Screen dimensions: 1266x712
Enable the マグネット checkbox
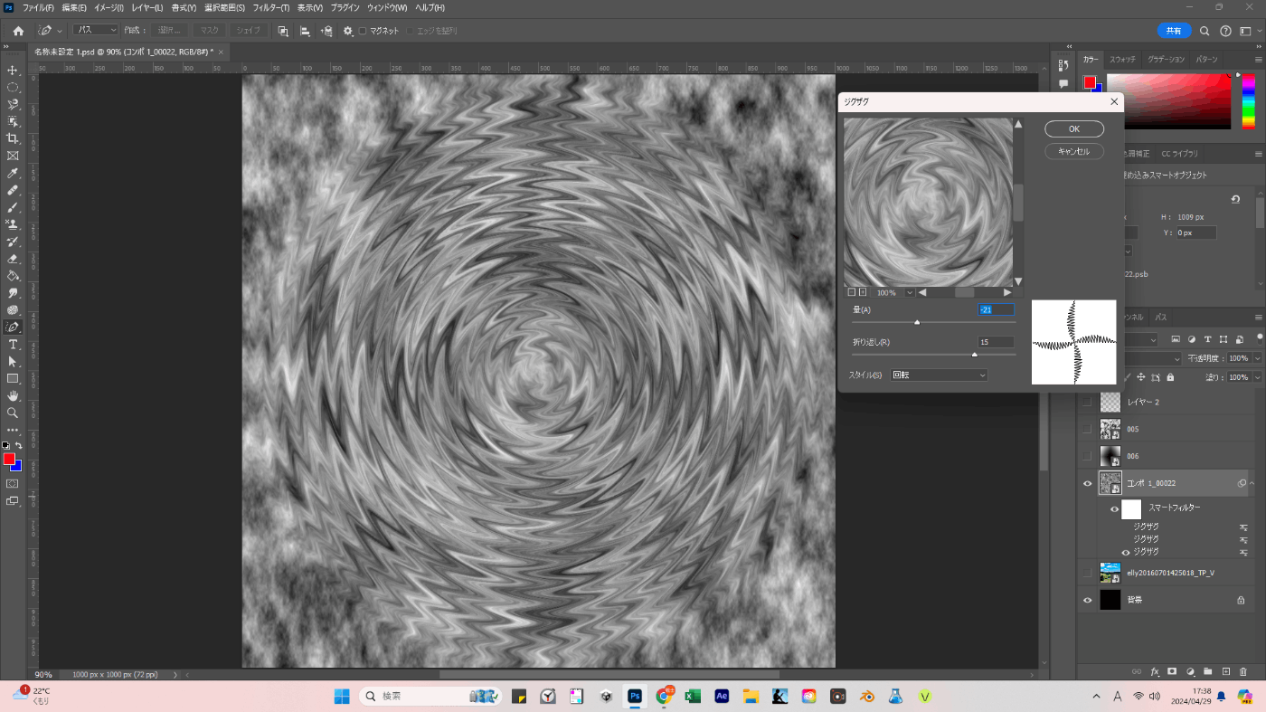pos(363,31)
